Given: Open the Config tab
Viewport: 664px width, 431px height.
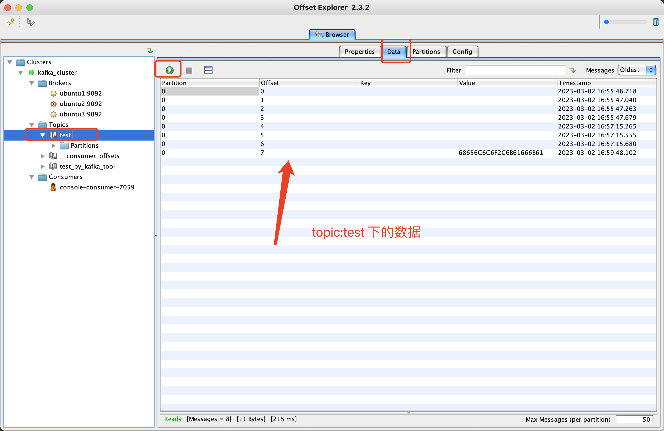Looking at the screenshot, I should [x=462, y=52].
